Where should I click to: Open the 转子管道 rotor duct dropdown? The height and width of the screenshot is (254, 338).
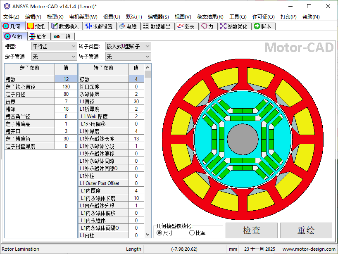[128, 57]
